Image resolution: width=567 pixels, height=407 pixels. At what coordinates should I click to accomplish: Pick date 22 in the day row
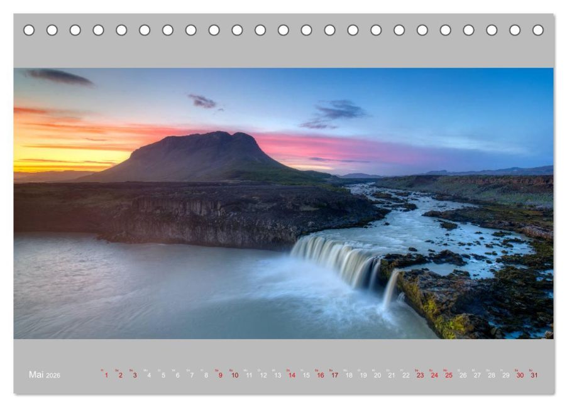pyautogui.click(x=406, y=375)
